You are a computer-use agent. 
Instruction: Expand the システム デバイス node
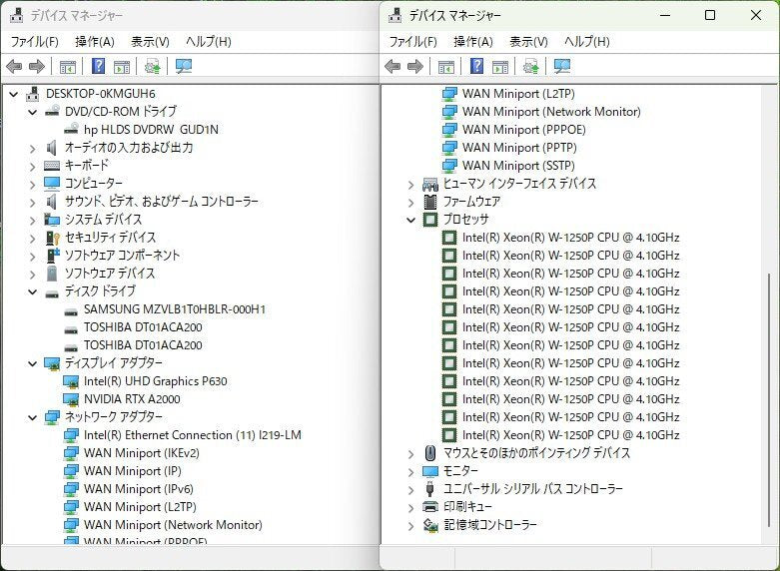[33, 220]
